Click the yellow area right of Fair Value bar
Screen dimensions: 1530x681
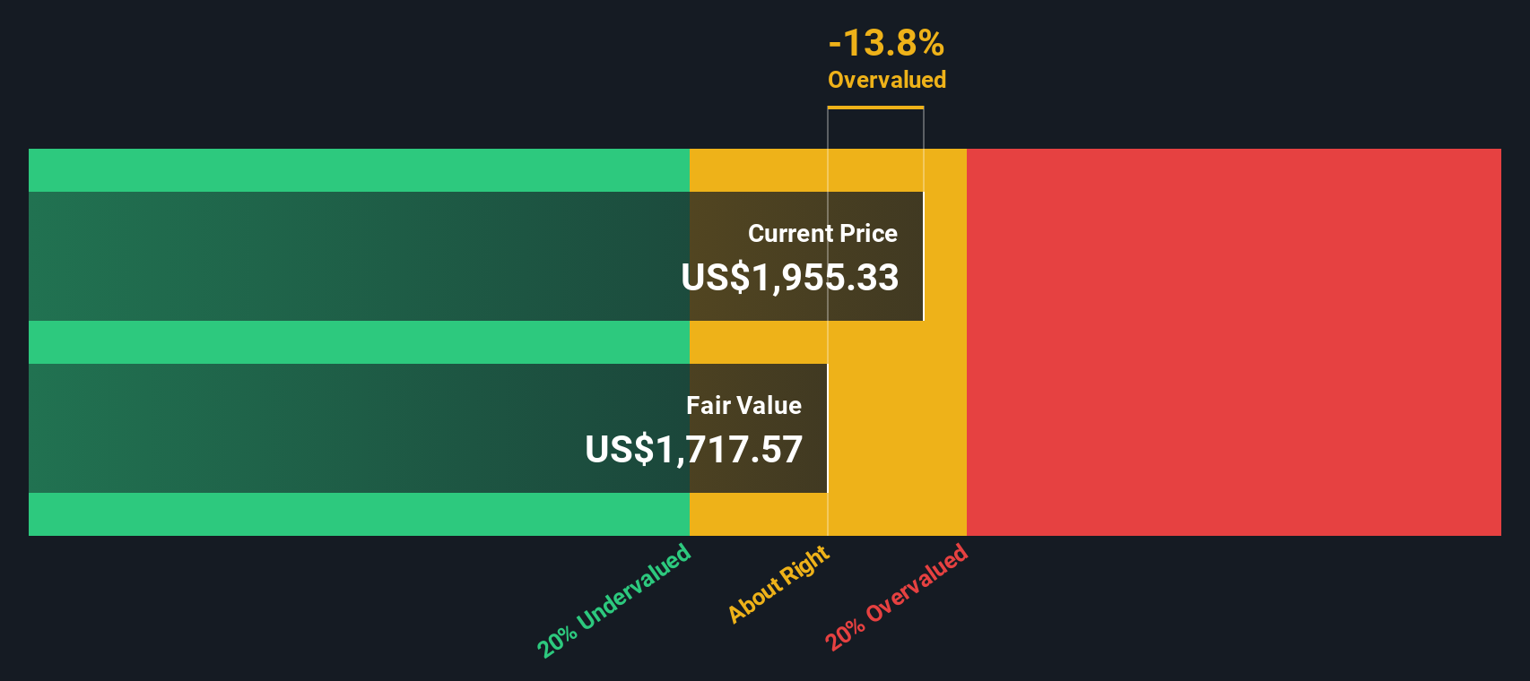coord(897,428)
